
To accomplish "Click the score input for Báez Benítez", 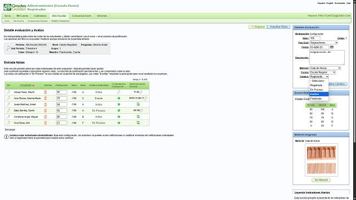I will pos(62,111).
